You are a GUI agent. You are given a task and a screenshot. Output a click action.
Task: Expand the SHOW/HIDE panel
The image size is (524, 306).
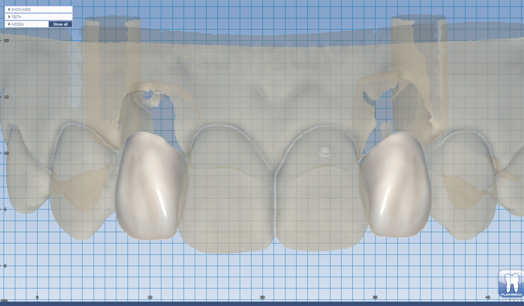coord(38,9)
